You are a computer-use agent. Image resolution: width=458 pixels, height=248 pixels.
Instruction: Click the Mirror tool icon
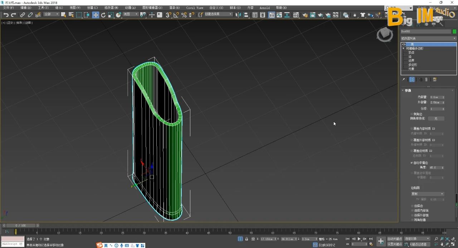(239, 15)
